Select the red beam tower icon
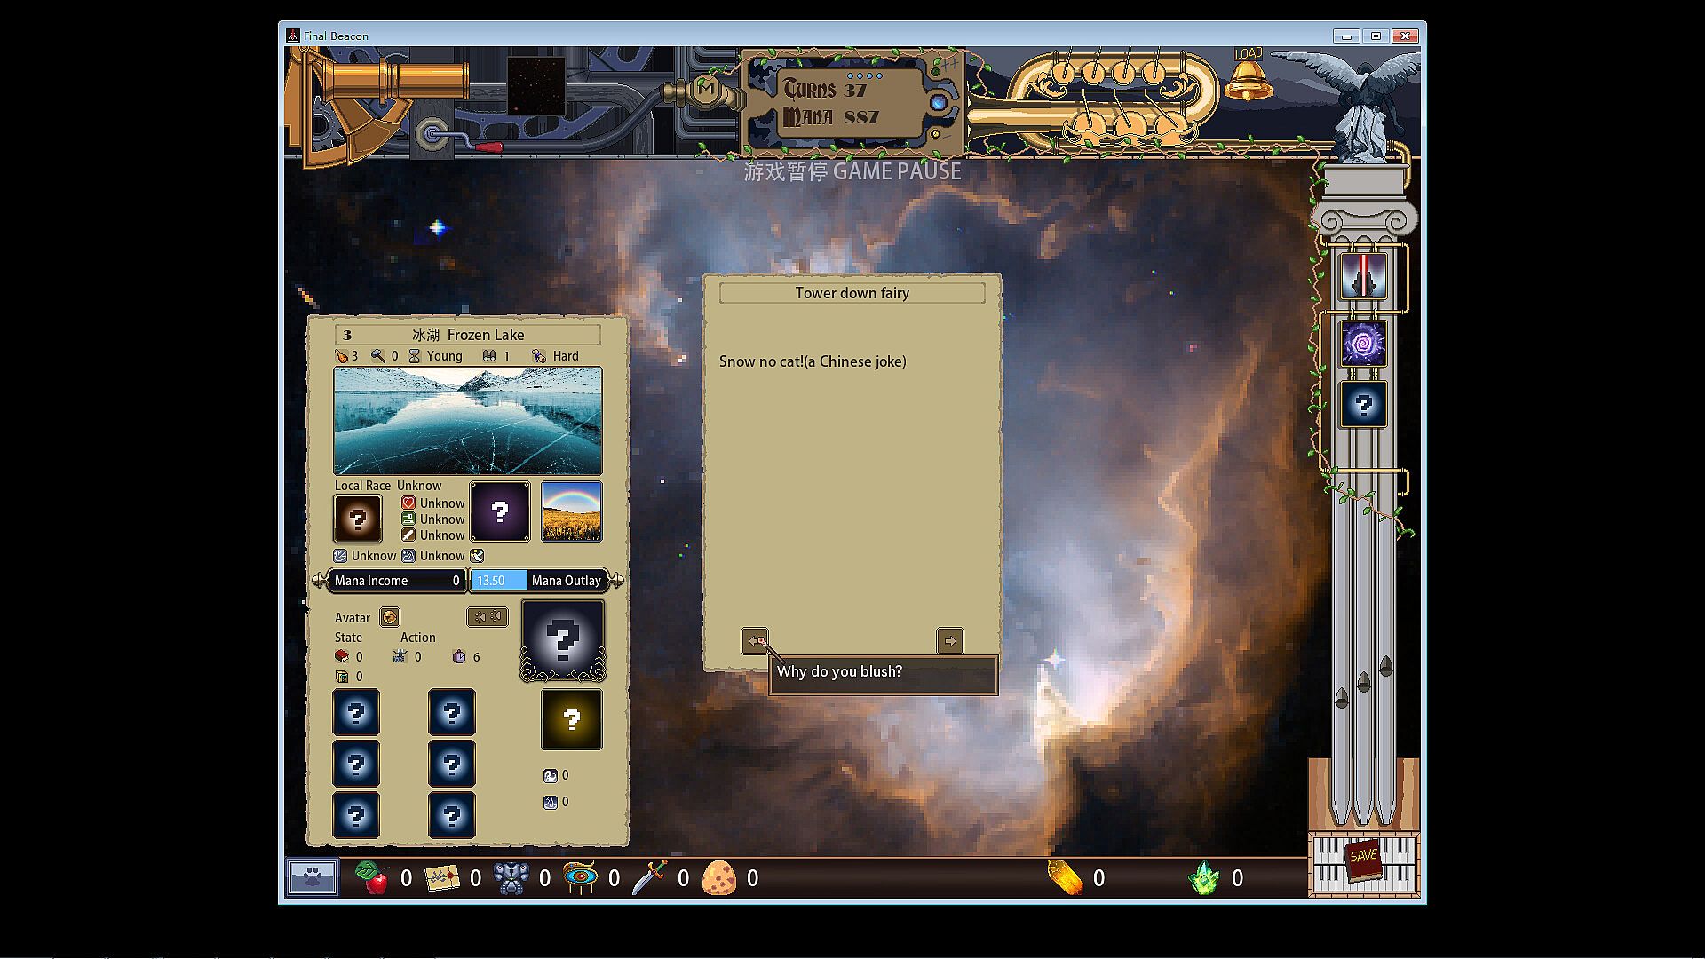The width and height of the screenshot is (1705, 959). (1363, 276)
